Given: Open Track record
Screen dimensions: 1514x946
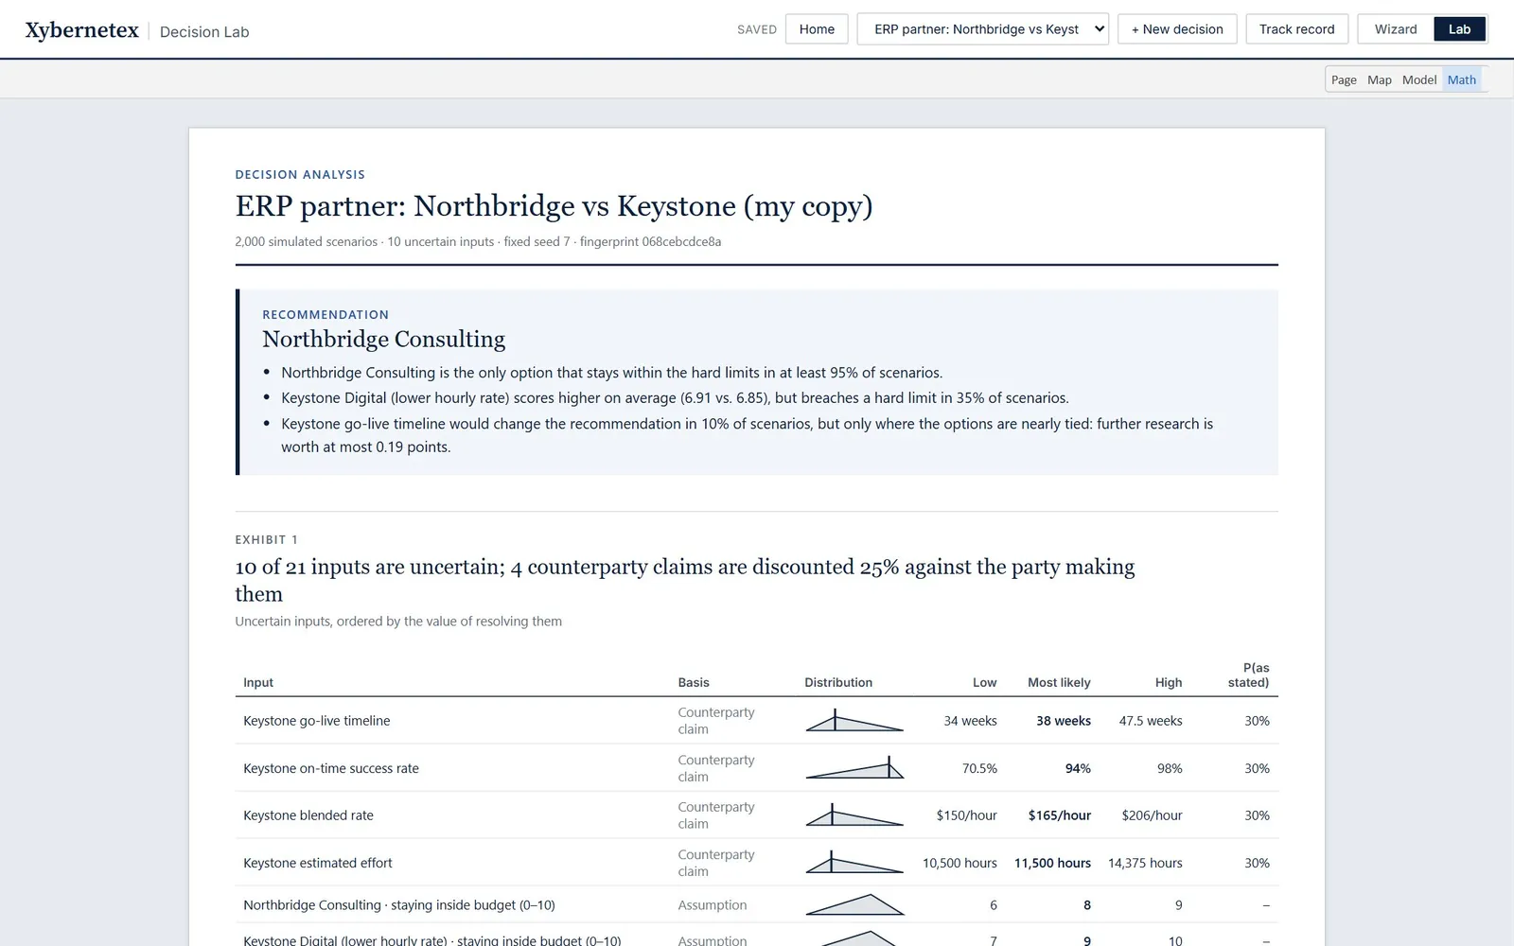Looking at the screenshot, I should pos(1296,29).
